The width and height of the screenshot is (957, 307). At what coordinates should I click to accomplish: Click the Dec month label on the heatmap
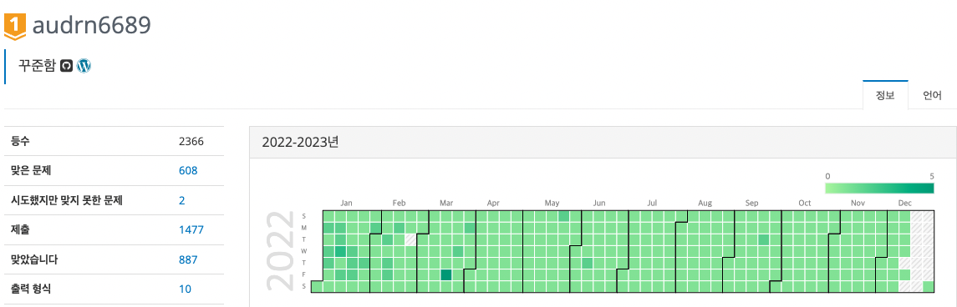click(x=905, y=203)
